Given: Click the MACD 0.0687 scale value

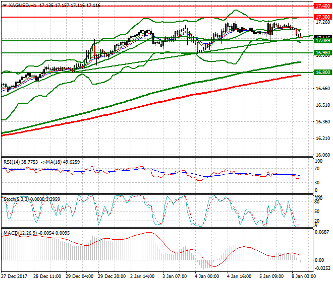Looking at the screenshot, I should point(322,232).
